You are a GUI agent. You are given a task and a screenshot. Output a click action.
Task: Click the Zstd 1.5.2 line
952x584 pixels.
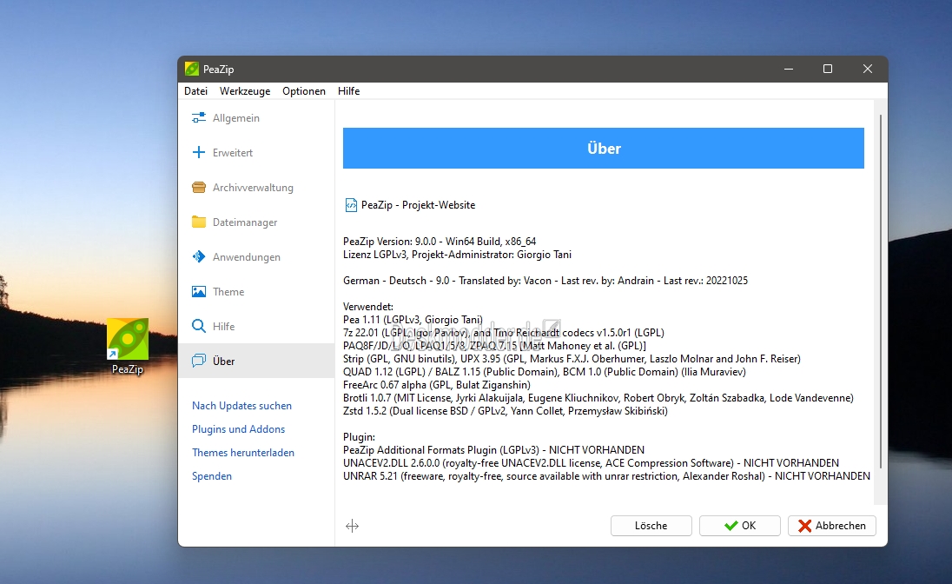(x=506, y=411)
